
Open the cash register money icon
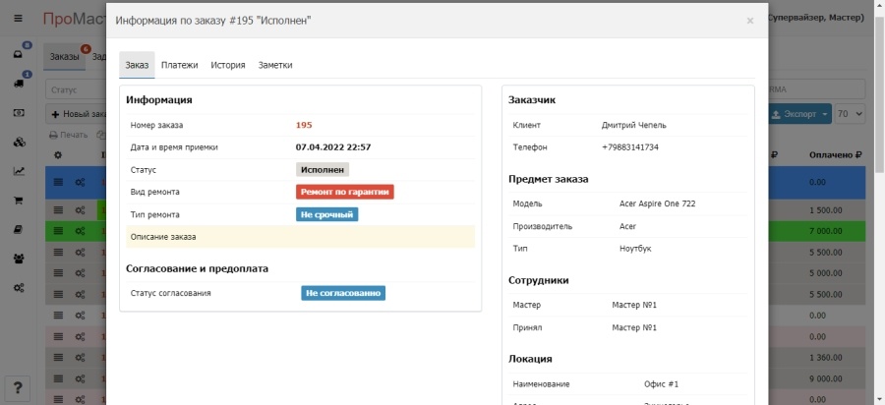click(x=19, y=113)
